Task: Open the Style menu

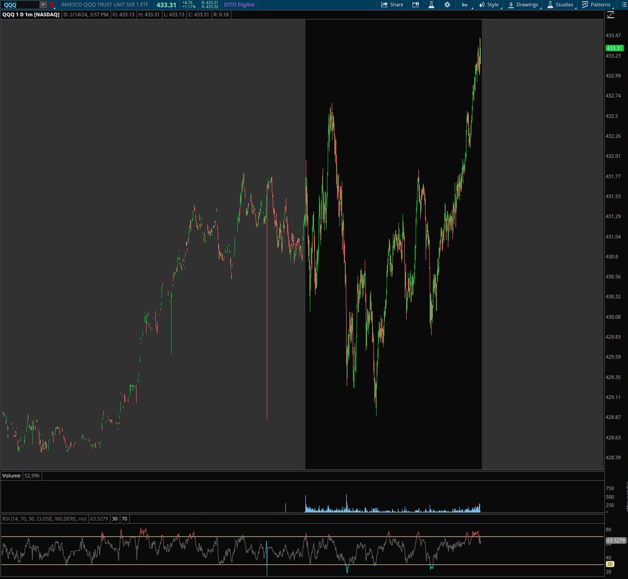Action: click(x=489, y=5)
